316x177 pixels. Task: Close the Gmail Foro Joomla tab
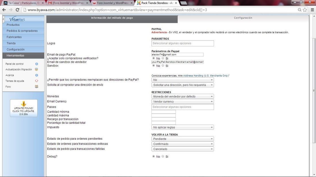tap(87, 3)
